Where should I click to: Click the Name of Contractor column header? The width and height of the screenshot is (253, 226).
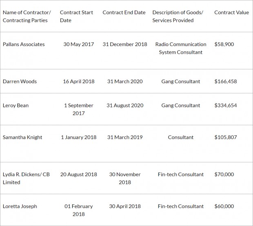[27, 16]
